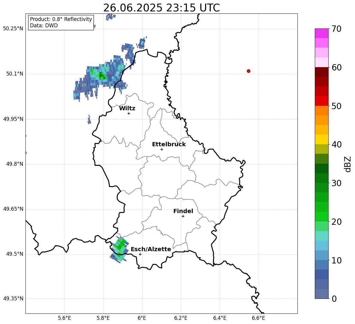Click the Data: DWD text
355x324 pixels.
(x=44, y=25)
